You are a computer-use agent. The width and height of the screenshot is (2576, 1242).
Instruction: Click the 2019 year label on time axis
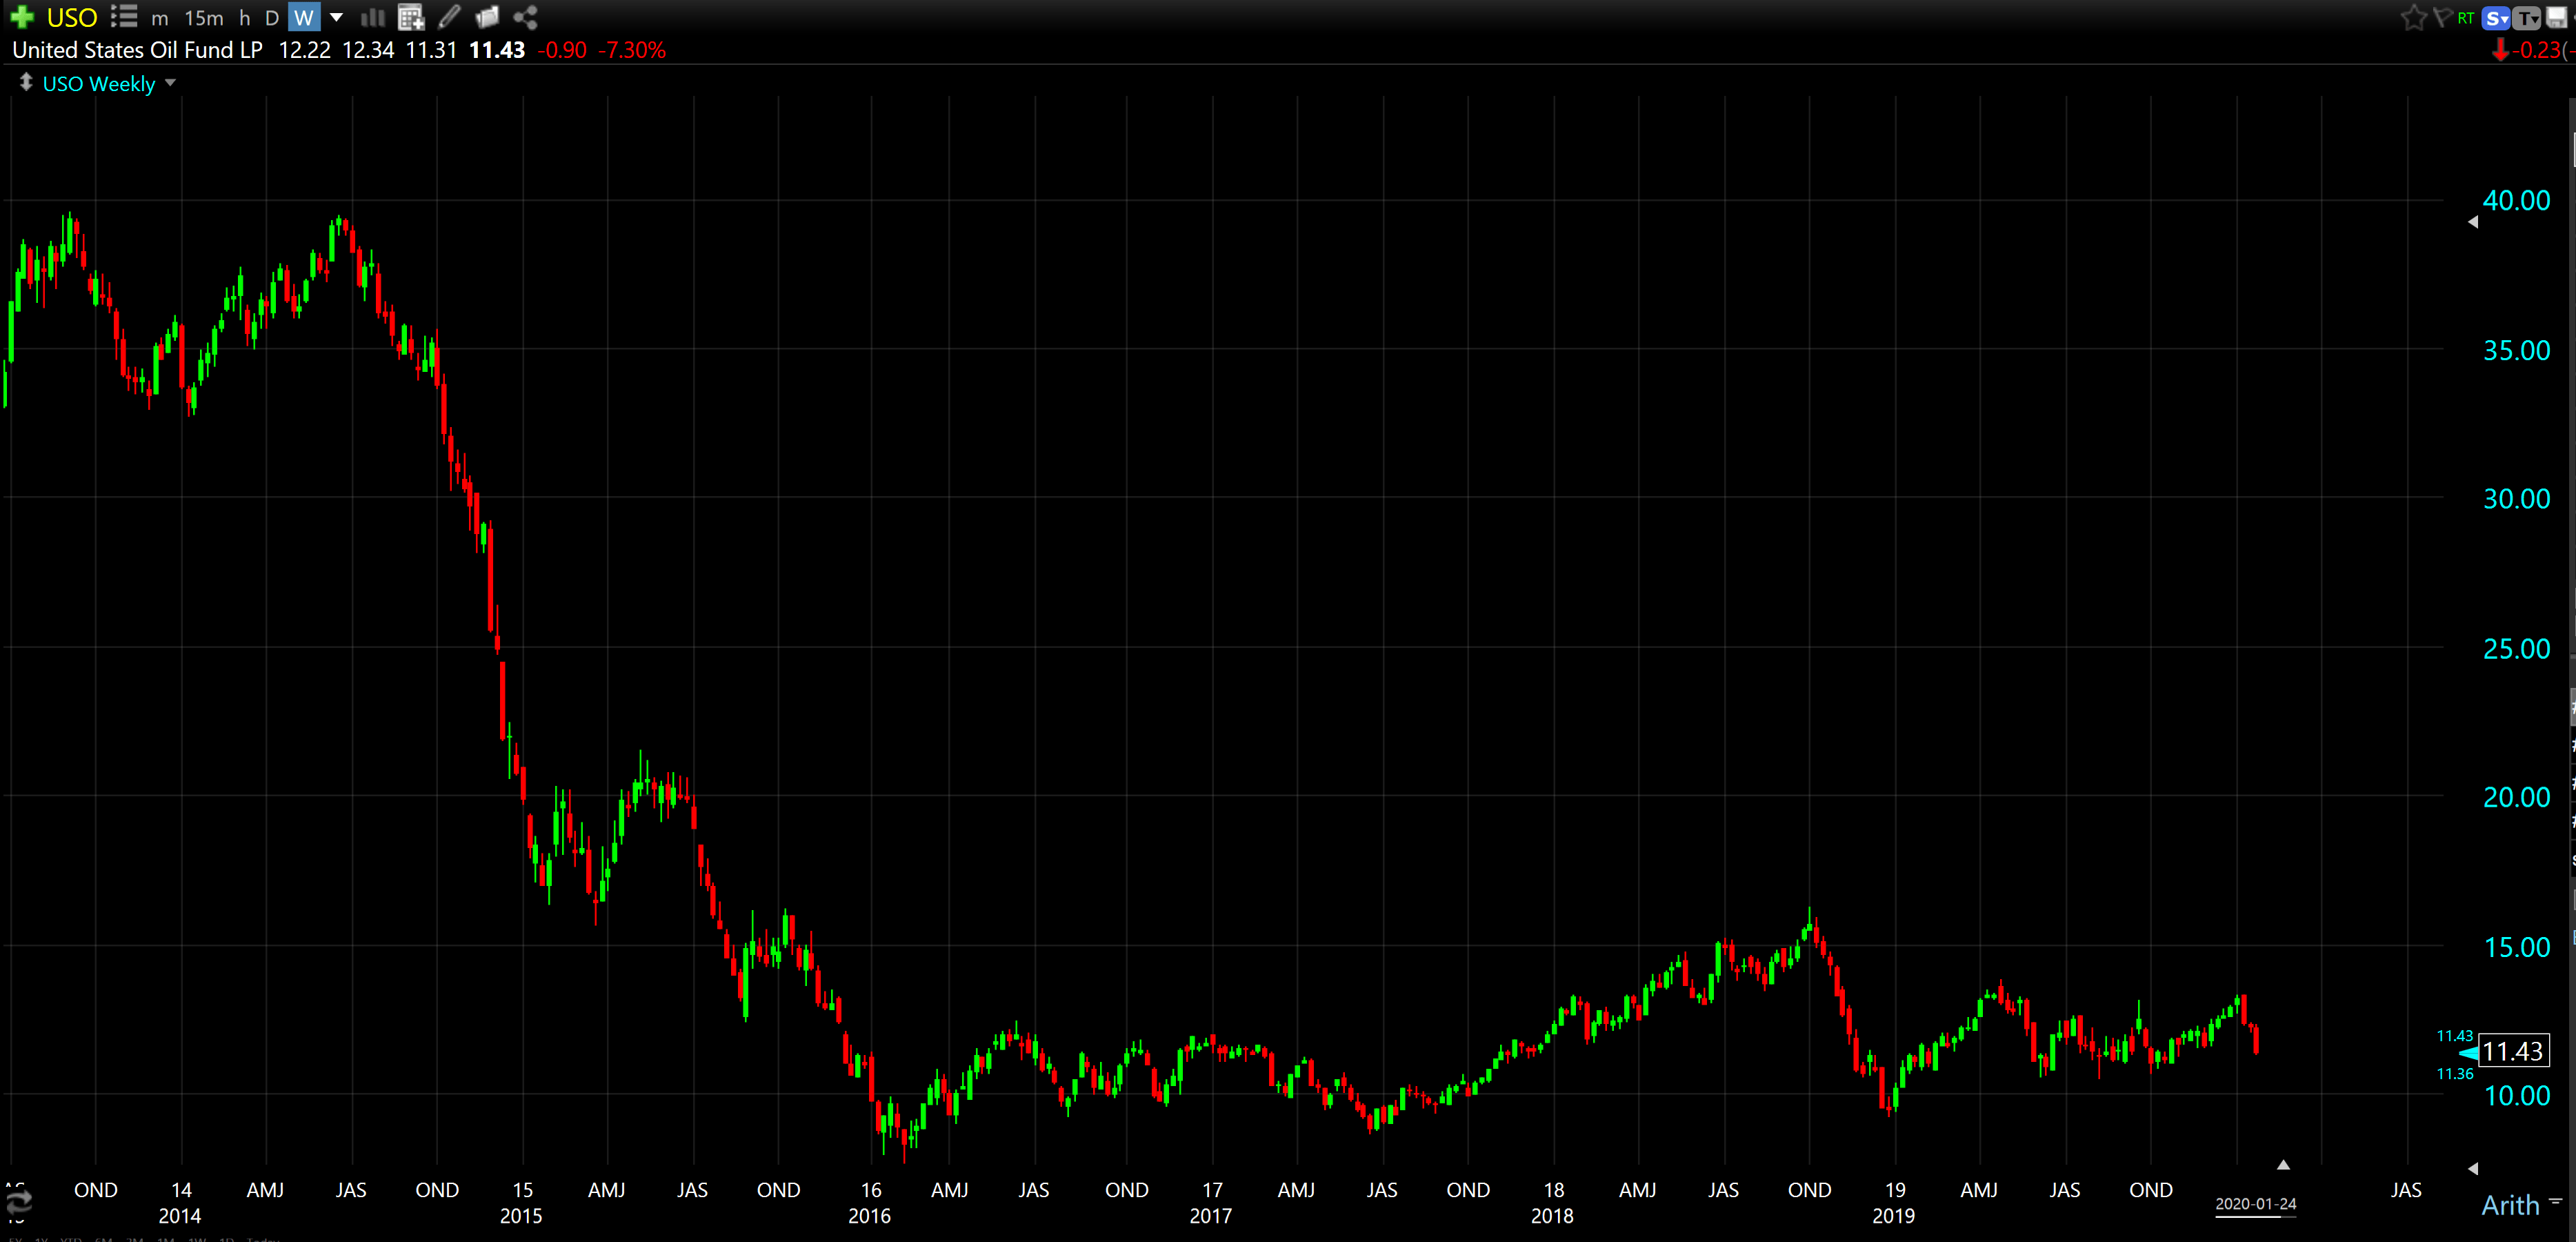pos(1893,1216)
